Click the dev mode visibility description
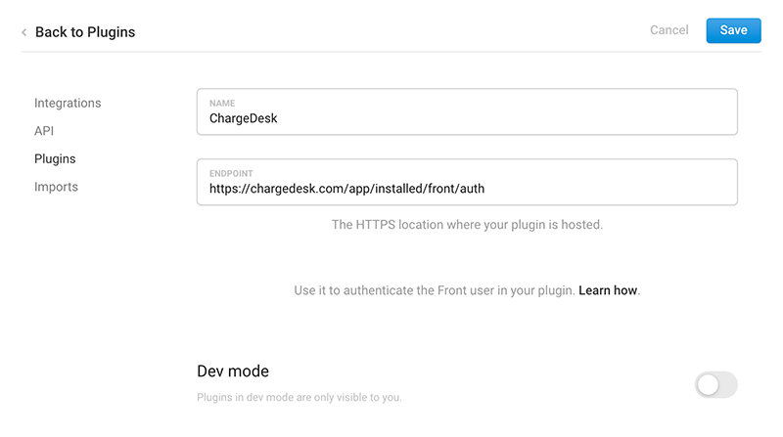 tap(299, 398)
